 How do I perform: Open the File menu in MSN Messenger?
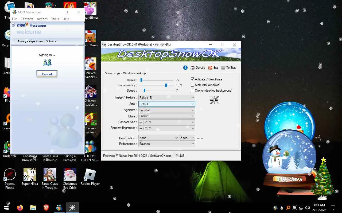(14, 19)
